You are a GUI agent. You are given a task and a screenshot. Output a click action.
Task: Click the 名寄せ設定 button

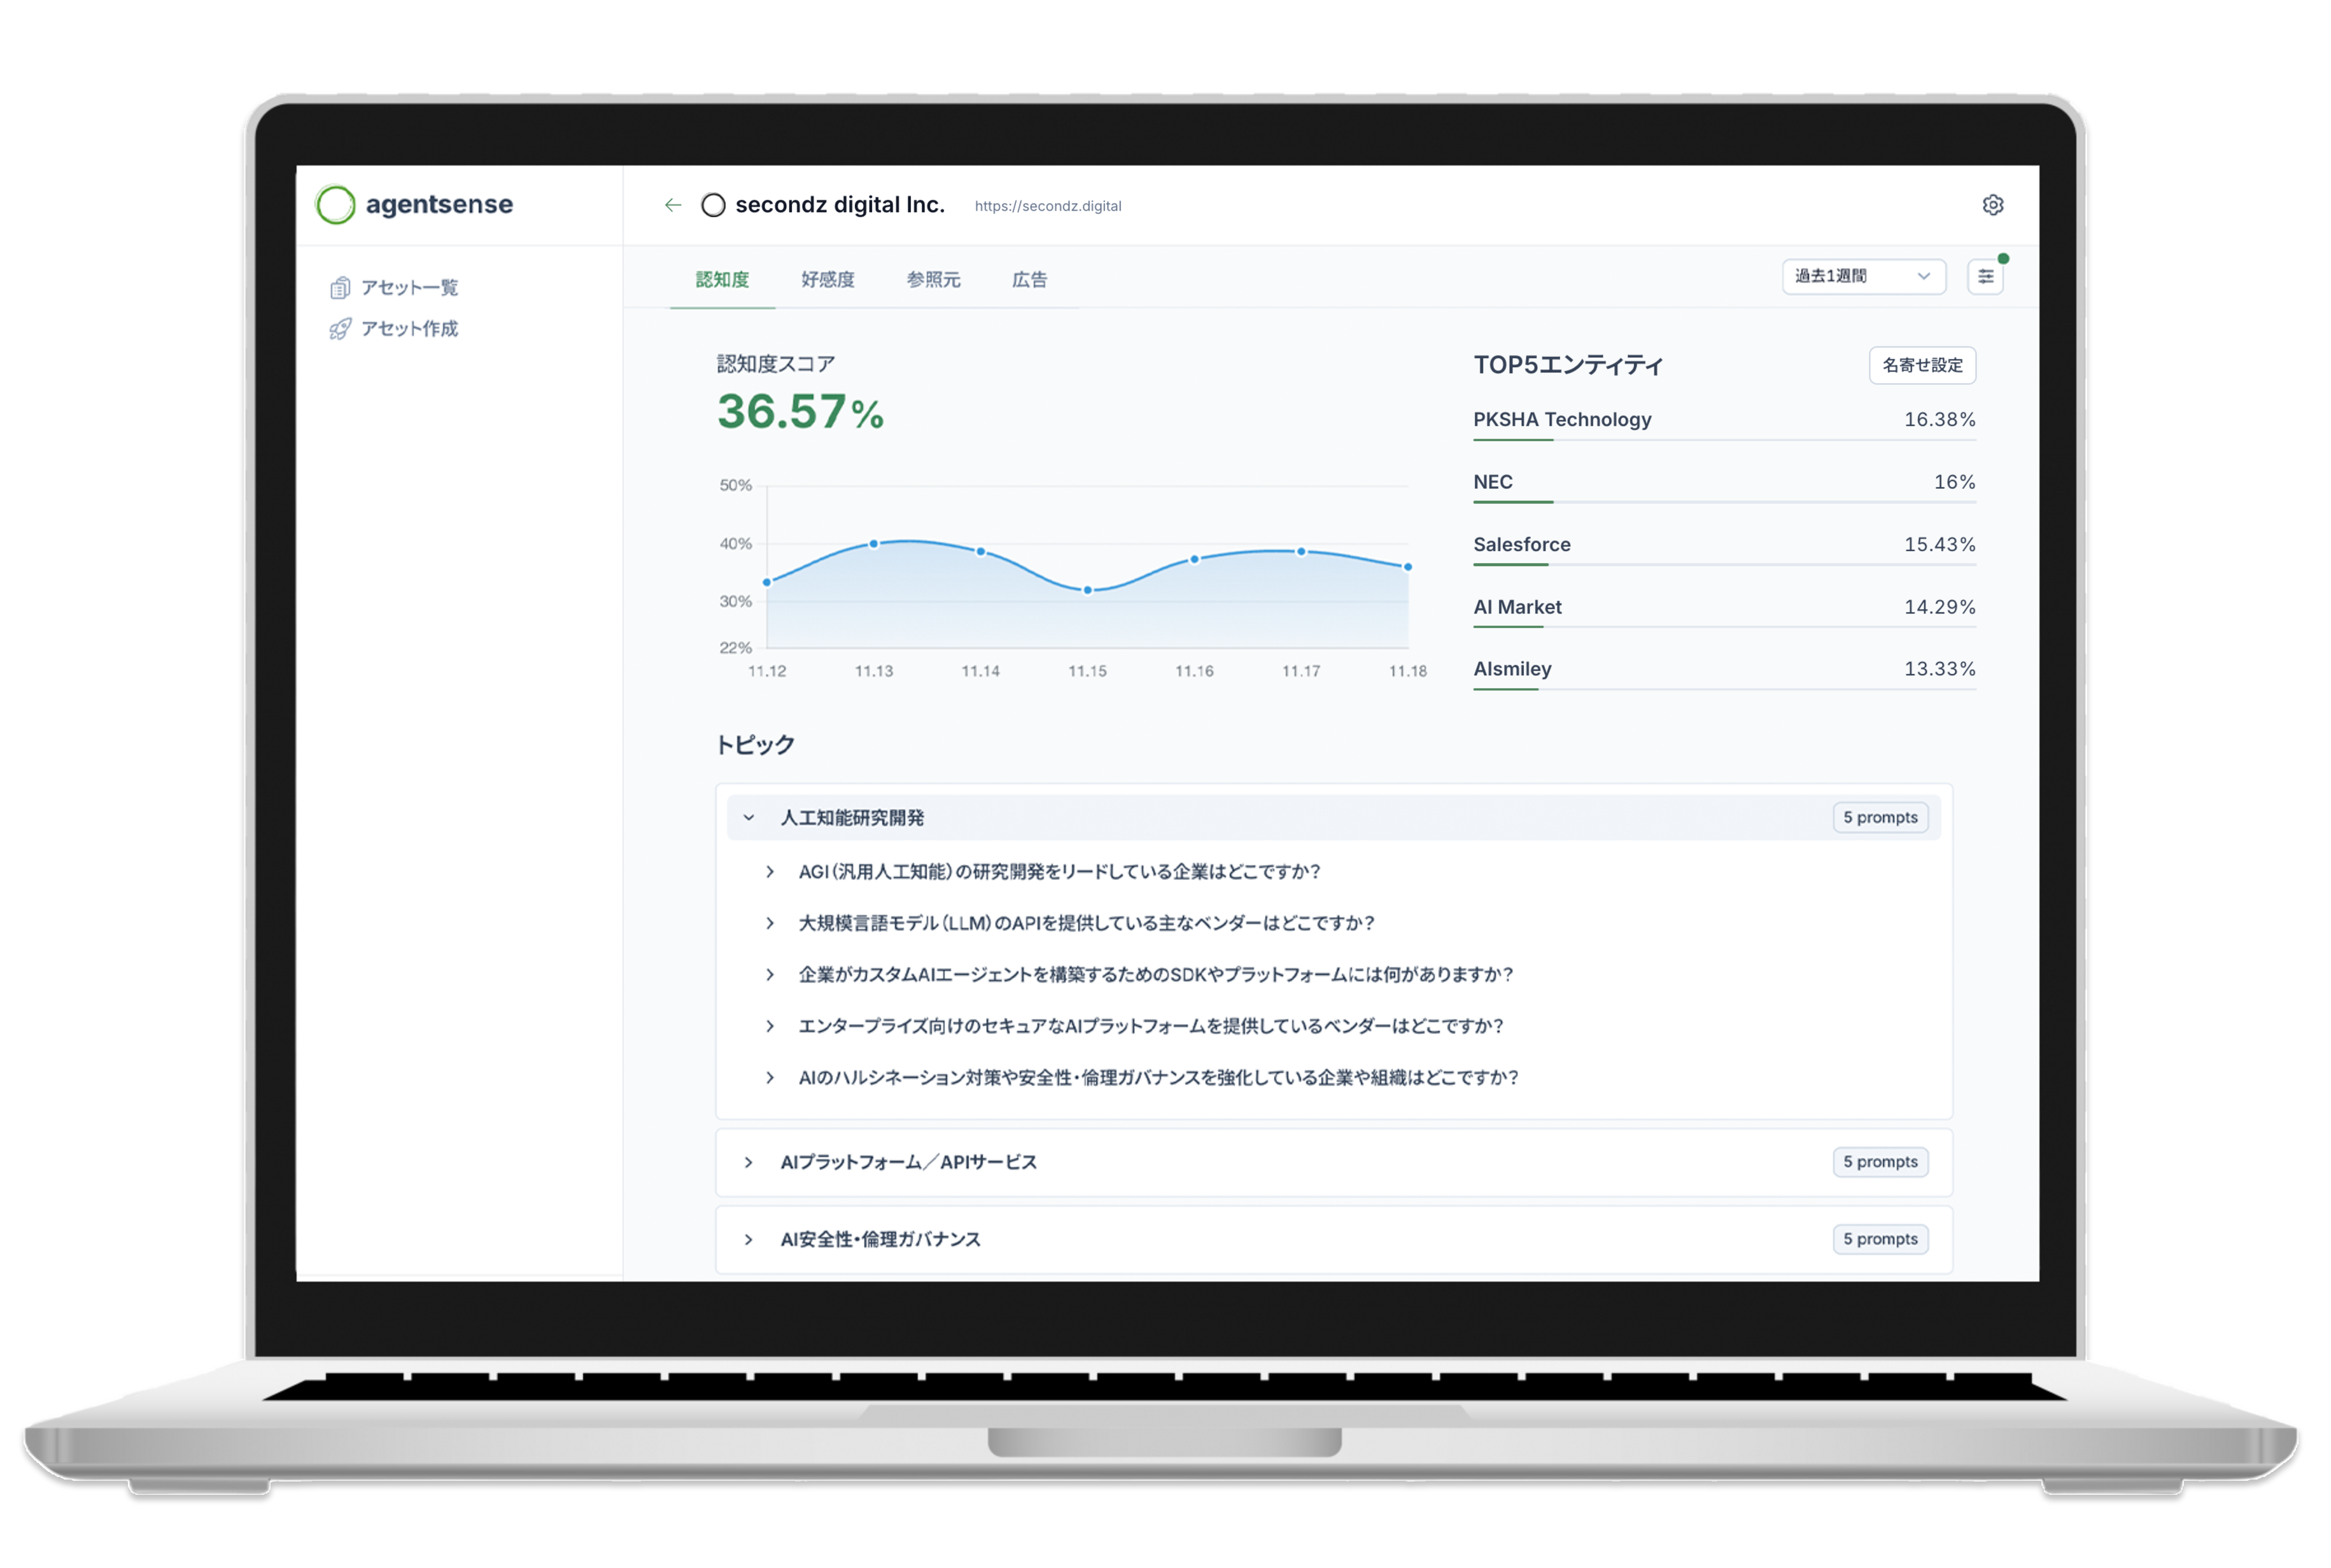pos(1922,365)
